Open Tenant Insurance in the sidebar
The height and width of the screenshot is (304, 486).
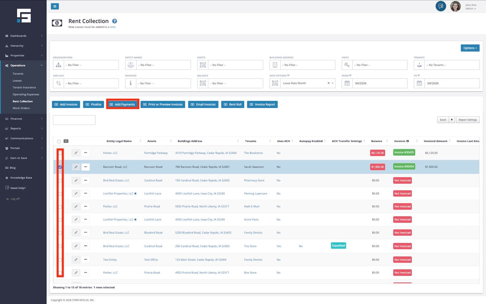click(x=24, y=87)
